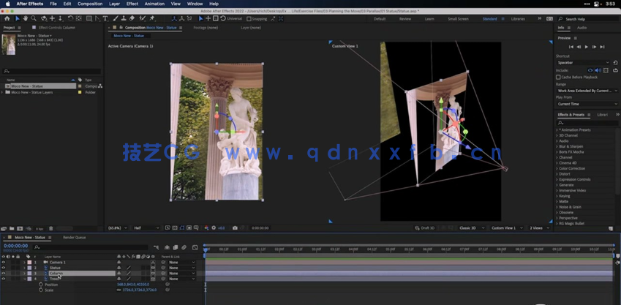Open the Animation menu

pos(154,4)
